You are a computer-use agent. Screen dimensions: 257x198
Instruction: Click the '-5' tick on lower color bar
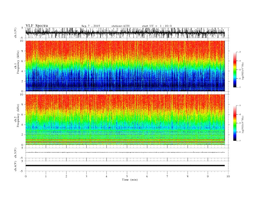[239, 123]
